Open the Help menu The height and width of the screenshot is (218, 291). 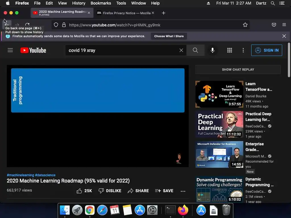click(x=155, y=3)
